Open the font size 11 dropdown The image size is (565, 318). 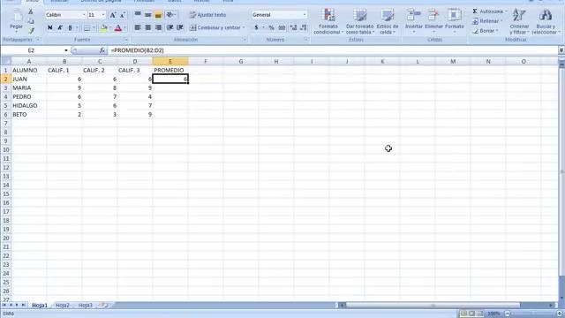pyautogui.click(x=103, y=15)
